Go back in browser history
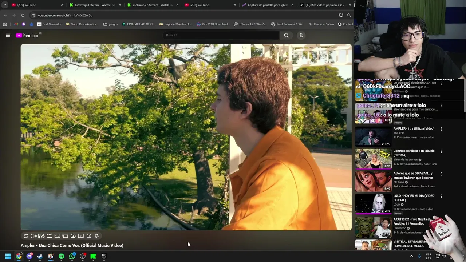Image resolution: width=466 pixels, height=262 pixels. tap(5, 15)
